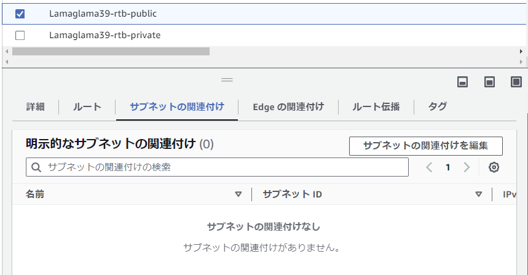
Task: Go to the next page chevron
Action: 467,167
